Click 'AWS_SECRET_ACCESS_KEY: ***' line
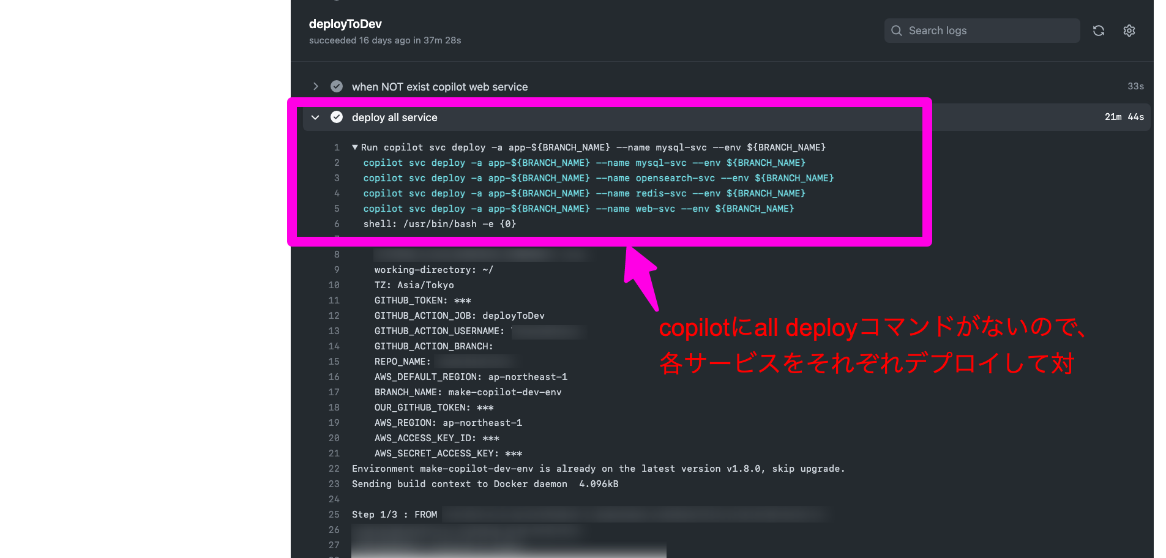 pyautogui.click(x=448, y=453)
